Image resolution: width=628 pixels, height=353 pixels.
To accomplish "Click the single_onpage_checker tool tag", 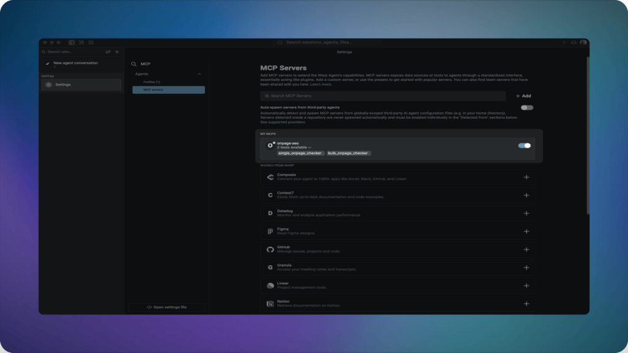I will point(300,153).
